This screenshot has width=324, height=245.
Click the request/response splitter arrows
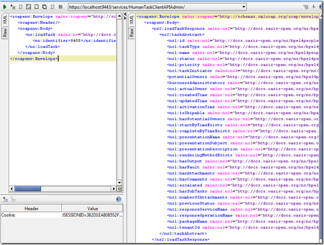point(125,16)
